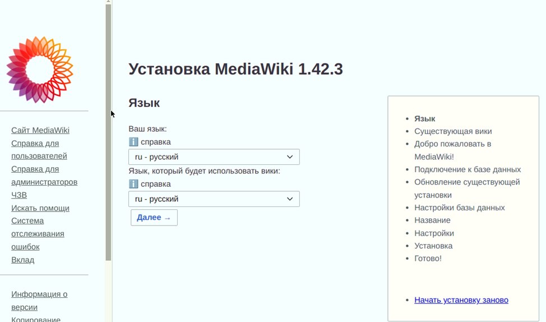Click 'Язык, который будет использовать вики:' label
Image resolution: width=546 pixels, height=322 pixels.
(x=204, y=171)
